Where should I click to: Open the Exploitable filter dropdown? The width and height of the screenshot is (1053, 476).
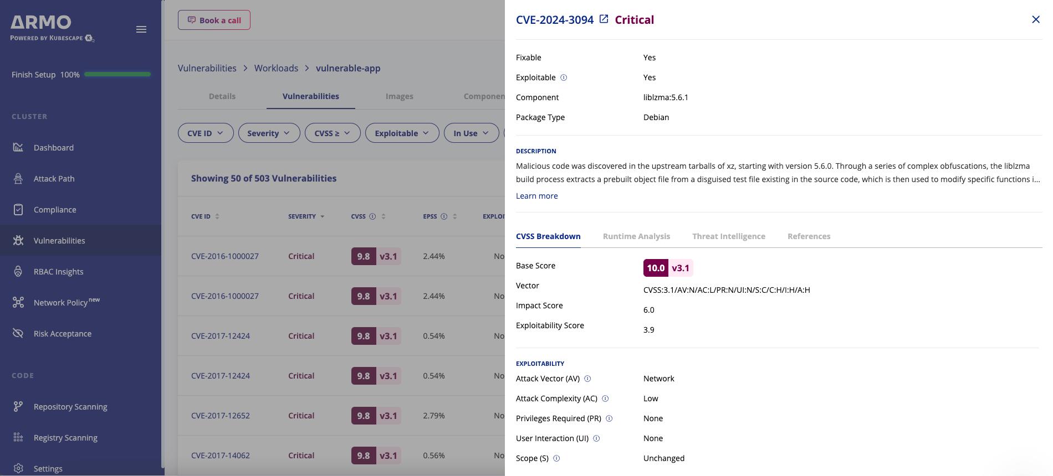pyautogui.click(x=402, y=133)
